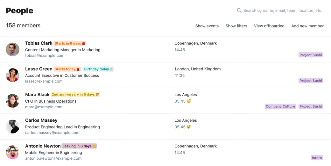
Task: Click the Intern tag
Action: (317, 158)
